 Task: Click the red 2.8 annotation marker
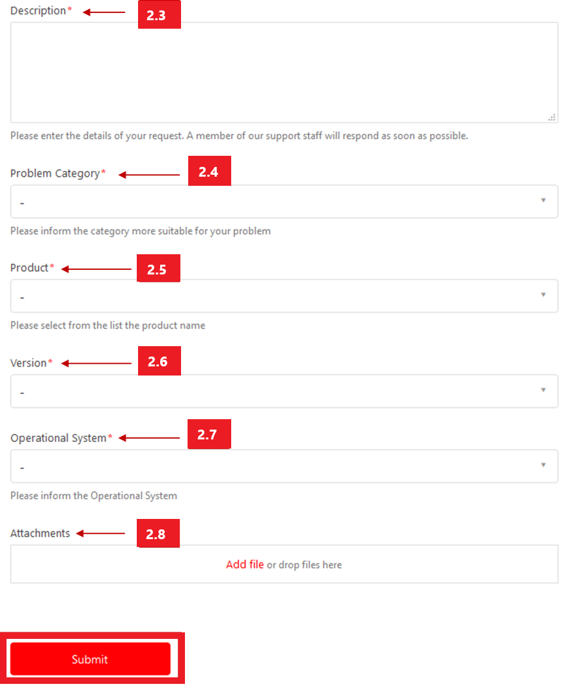[158, 533]
